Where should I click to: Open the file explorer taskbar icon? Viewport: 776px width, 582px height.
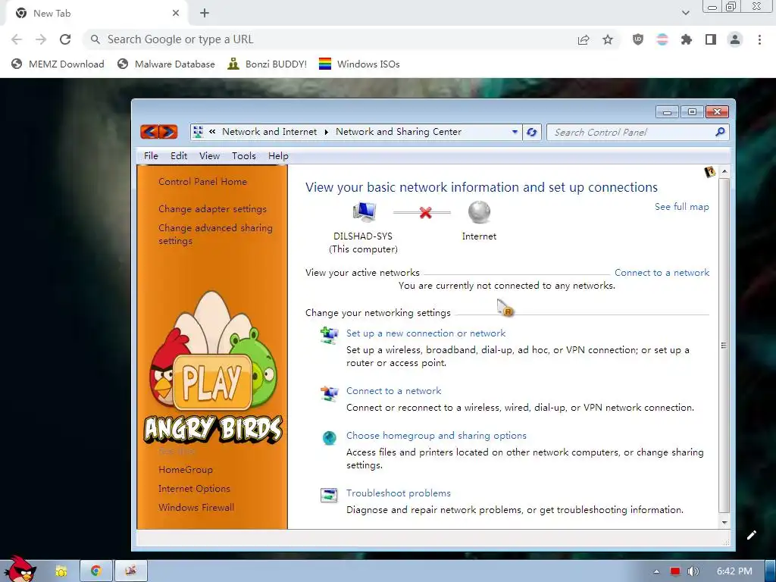coord(61,571)
